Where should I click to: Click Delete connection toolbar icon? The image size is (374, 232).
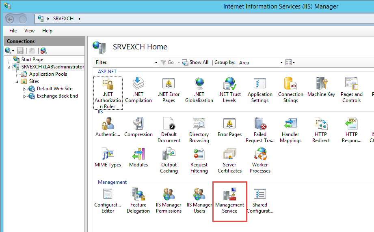tap(43, 51)
